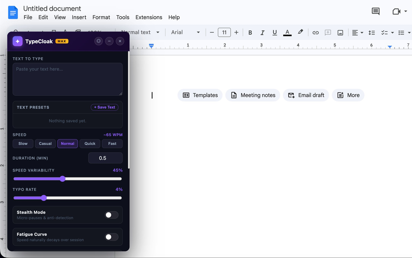The height and width of the screenshot is (258, 412).
Task: Click the MAX badge in TypeCloak
Action: 62,41
